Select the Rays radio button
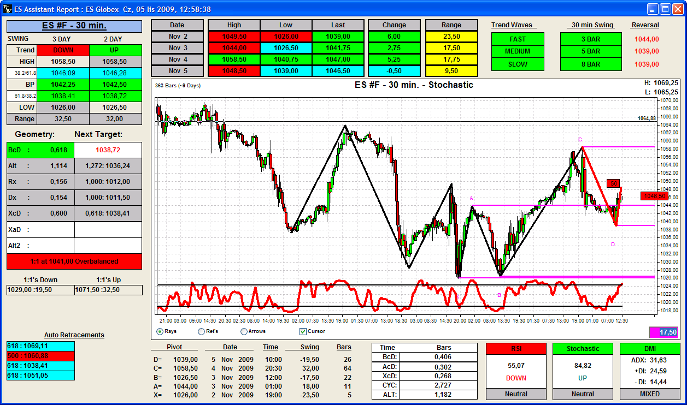Image resolution: width=687 pixels, height=405 pixels. point(160,331)
